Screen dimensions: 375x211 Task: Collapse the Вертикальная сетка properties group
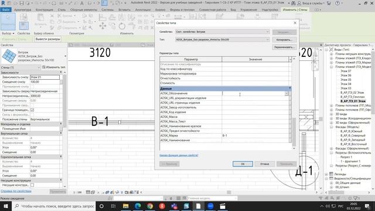61,133
